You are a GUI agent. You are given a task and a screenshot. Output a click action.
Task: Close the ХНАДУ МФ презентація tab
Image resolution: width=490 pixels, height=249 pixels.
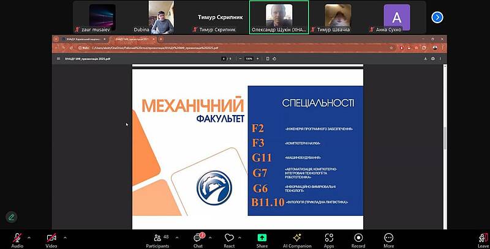154,39
